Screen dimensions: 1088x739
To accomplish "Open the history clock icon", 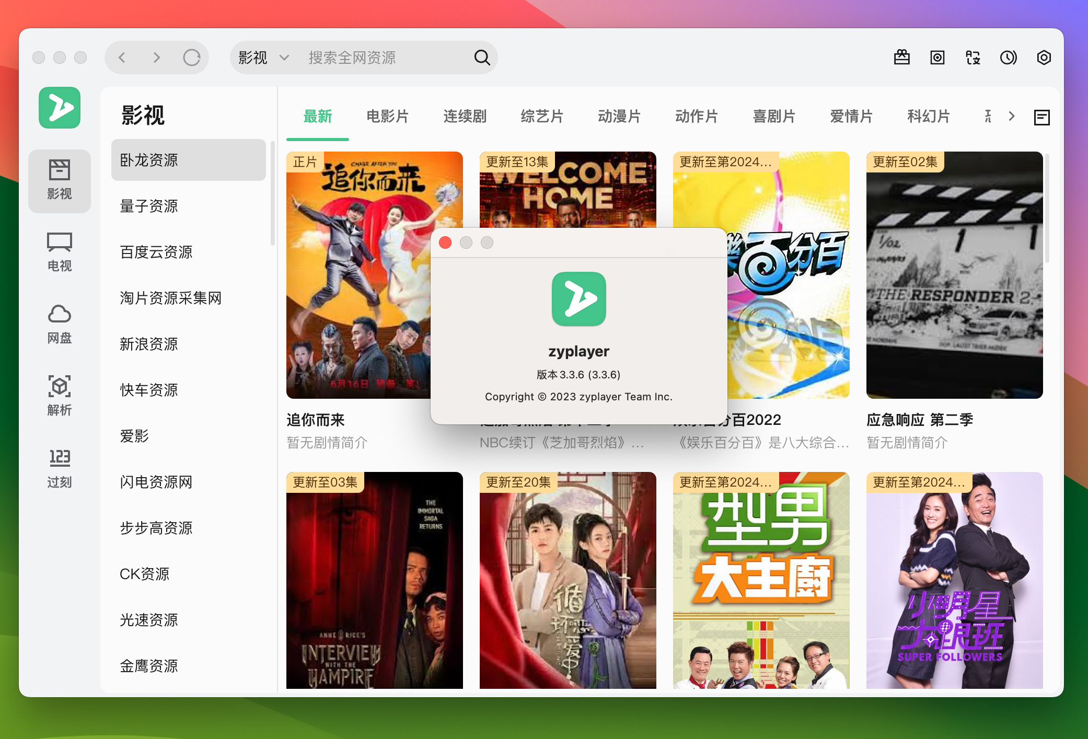I will 1008,57.
